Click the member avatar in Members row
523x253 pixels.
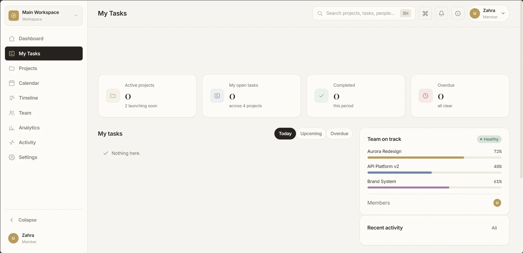click(497, 203)
